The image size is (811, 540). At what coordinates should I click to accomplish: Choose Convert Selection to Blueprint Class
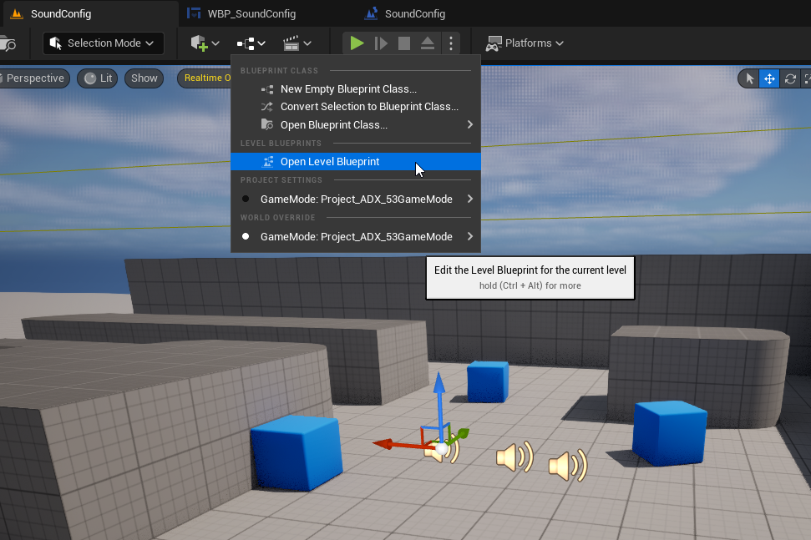click(355, 107)
